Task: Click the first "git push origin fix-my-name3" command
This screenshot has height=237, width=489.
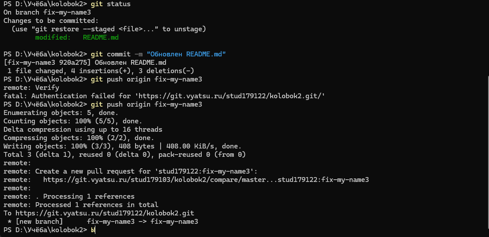Action: [146, 79]
